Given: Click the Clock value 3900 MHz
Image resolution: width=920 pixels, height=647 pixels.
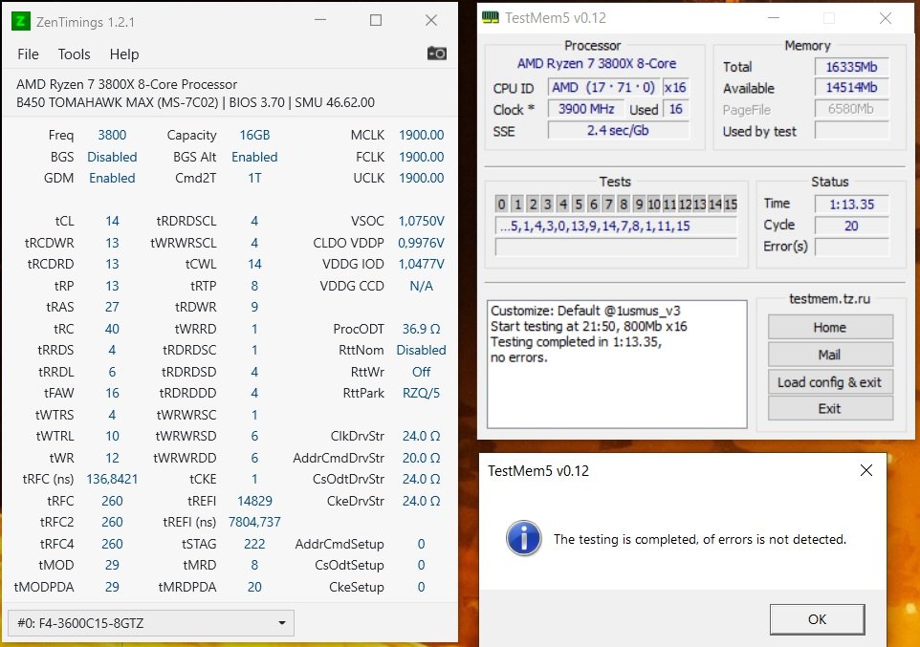Looking at the screenshot, I should pos(585,109).
